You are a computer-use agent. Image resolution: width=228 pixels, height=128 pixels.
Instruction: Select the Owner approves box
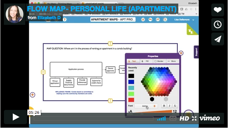110,69
